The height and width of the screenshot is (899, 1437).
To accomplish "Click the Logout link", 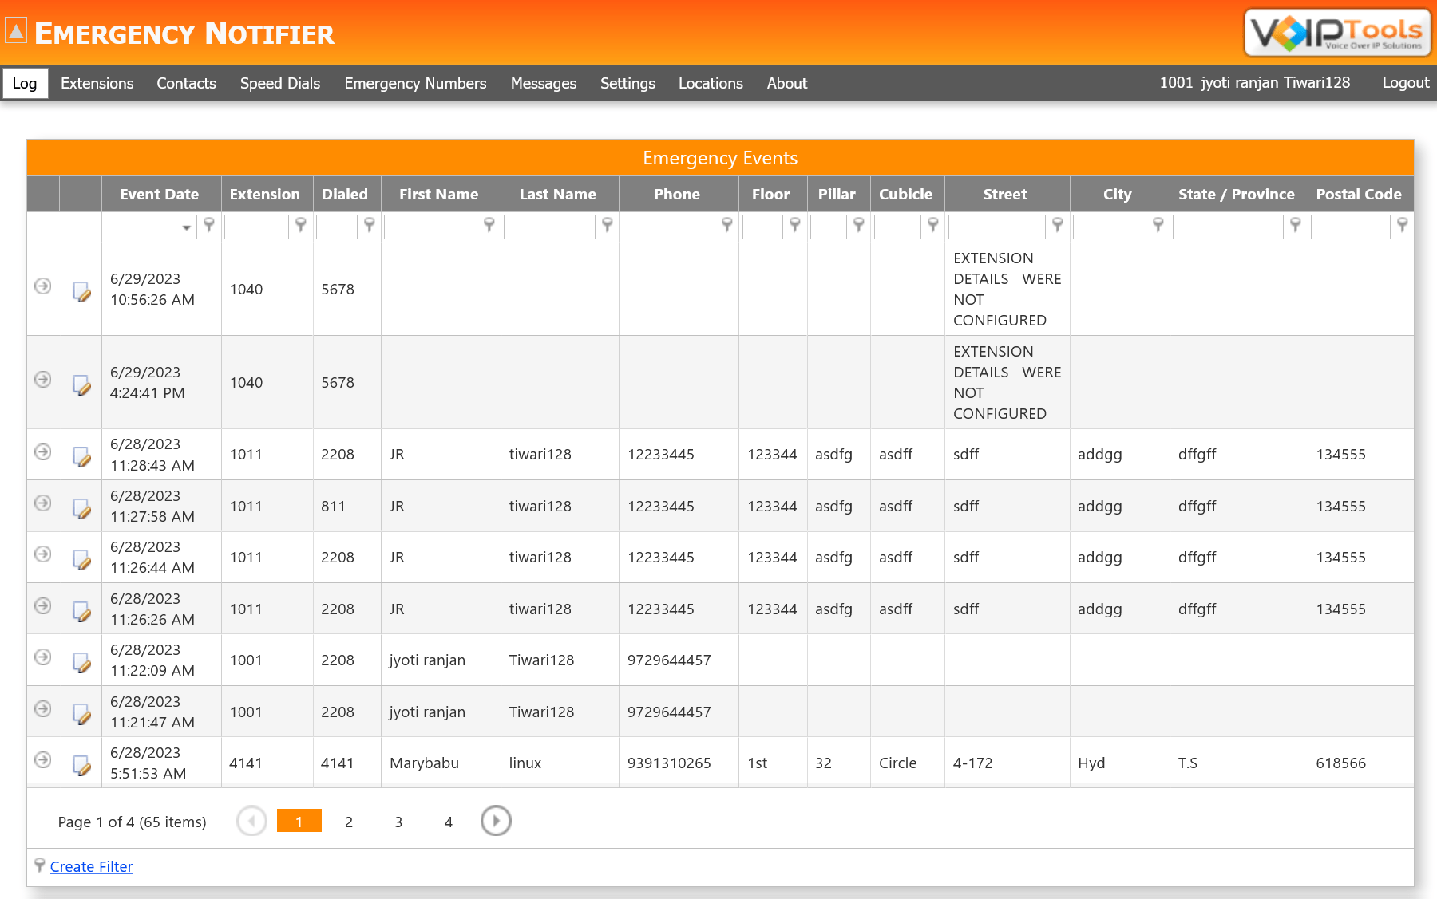I will tap(1405, 82).
